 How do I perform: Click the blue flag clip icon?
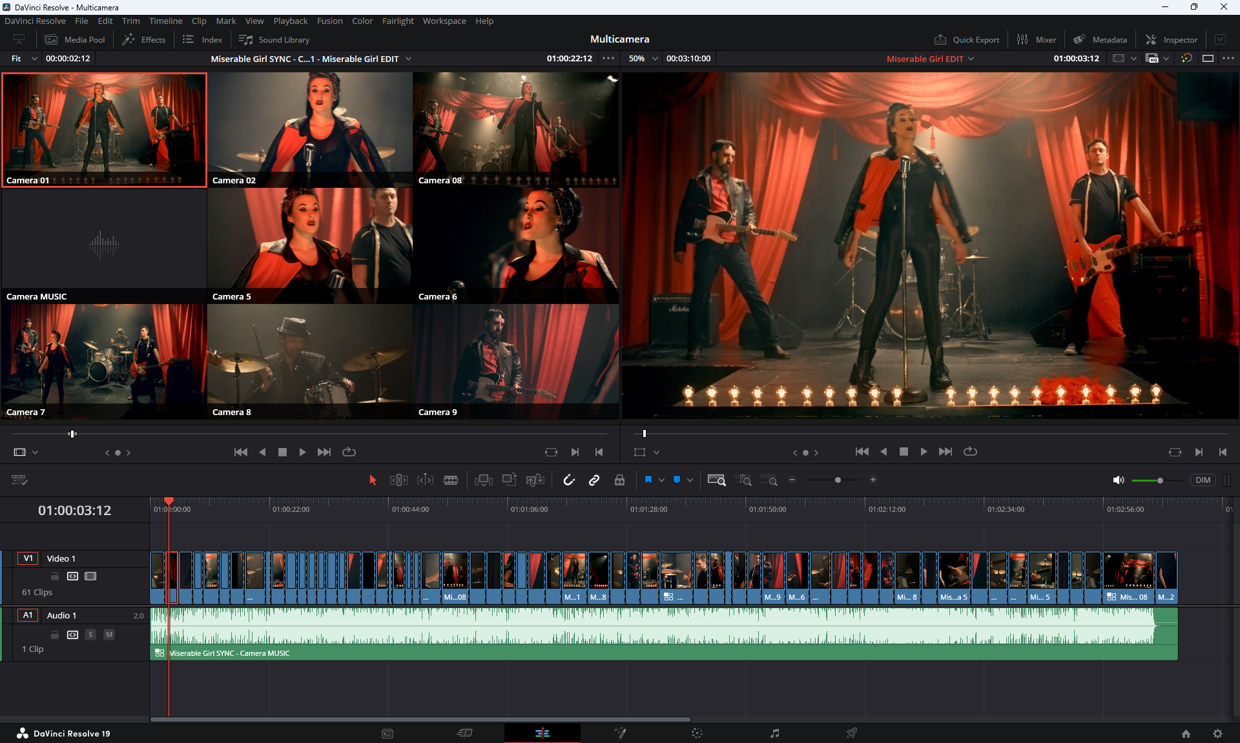click(x=648, y=480)
